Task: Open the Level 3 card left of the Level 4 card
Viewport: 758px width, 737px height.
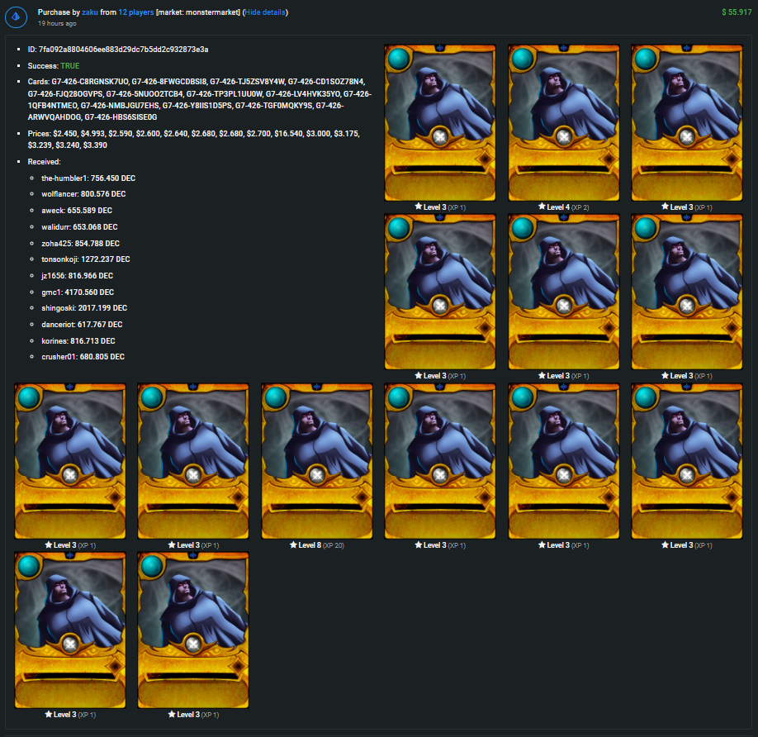Action: [440, 122]
